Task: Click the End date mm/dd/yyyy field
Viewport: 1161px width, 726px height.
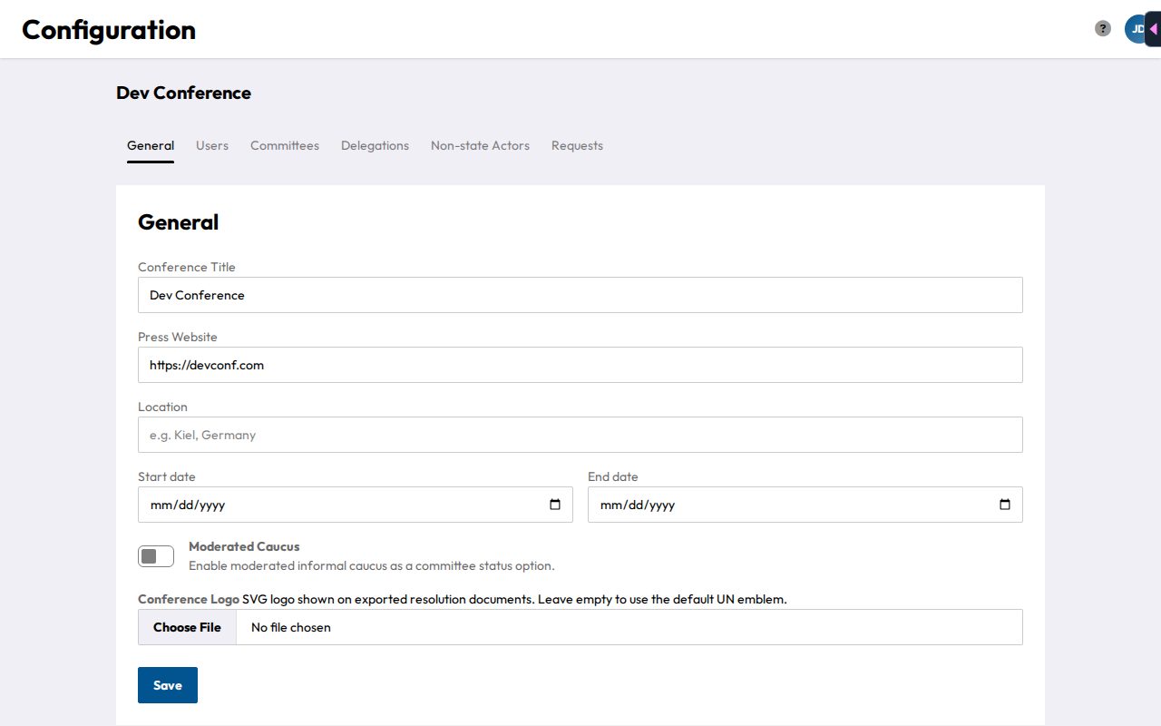Action: tap(805, 505)
